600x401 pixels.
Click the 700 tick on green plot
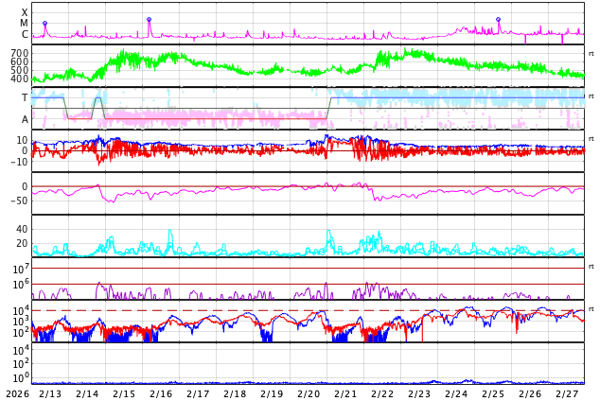(19, 54)
